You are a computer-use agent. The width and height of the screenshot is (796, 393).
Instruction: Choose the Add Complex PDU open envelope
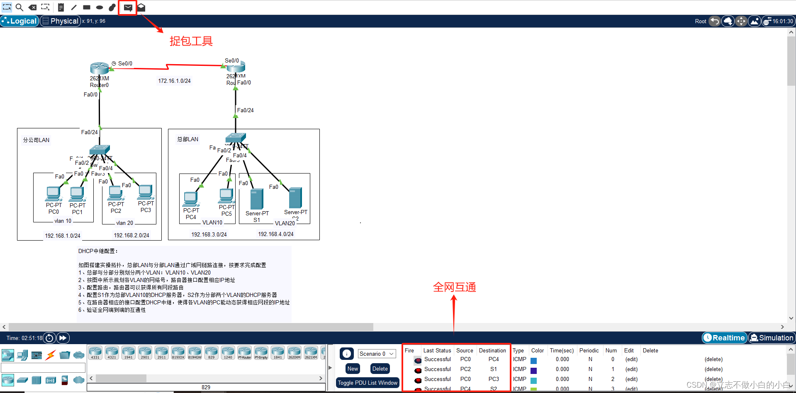tap(141, 7)
